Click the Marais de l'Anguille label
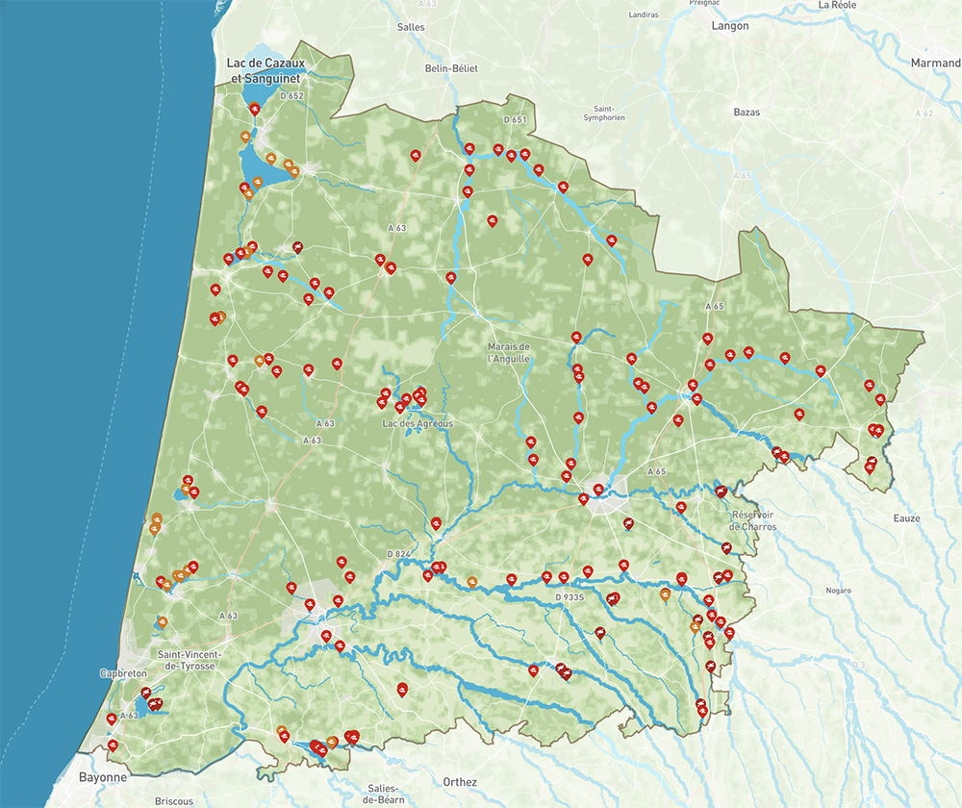 [x=509, y=352]
